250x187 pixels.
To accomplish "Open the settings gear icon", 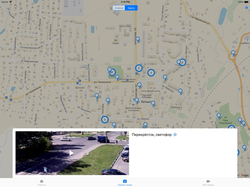I will coord(247,8).
